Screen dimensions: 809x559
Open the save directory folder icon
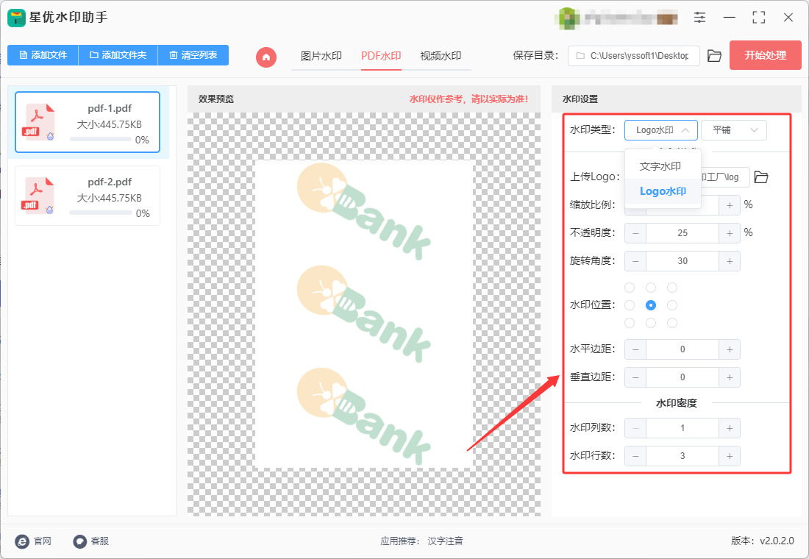pos(714,56)
